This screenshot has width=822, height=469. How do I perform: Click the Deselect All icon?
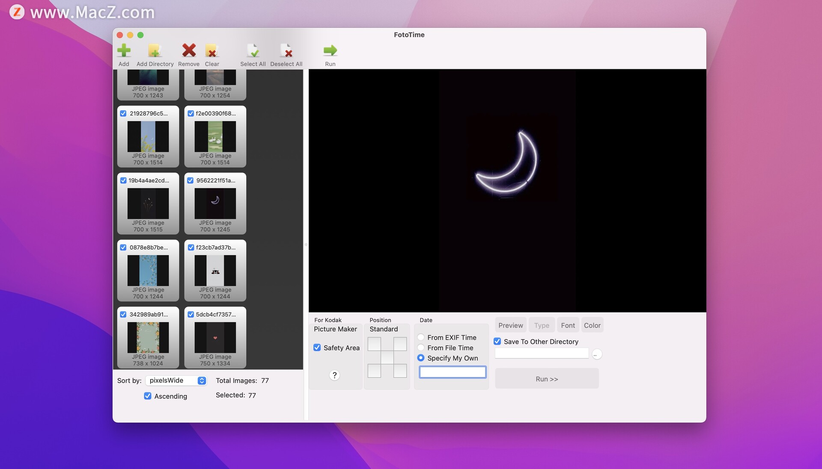pos(286,51)
